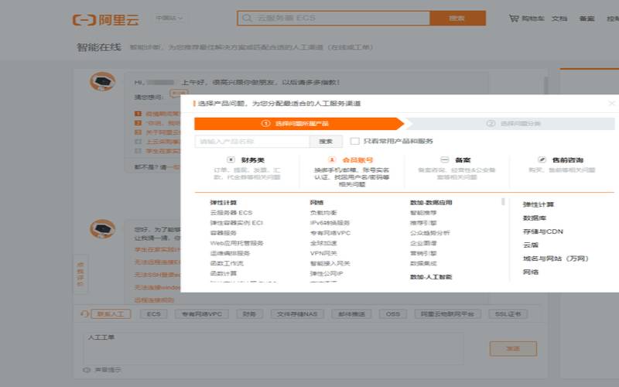Select 网络 in right category list
Viewport: 619px width, 387px height.
pos(531,272)
